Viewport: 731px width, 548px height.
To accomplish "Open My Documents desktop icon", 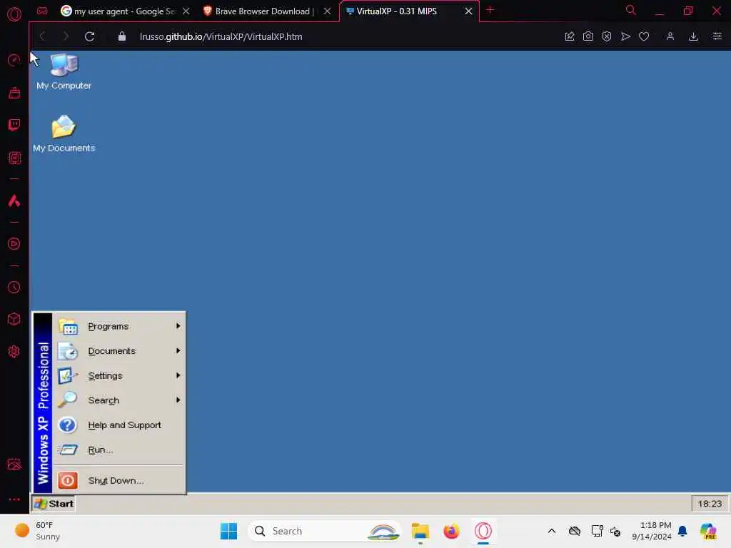I will [x=64, y=133].
